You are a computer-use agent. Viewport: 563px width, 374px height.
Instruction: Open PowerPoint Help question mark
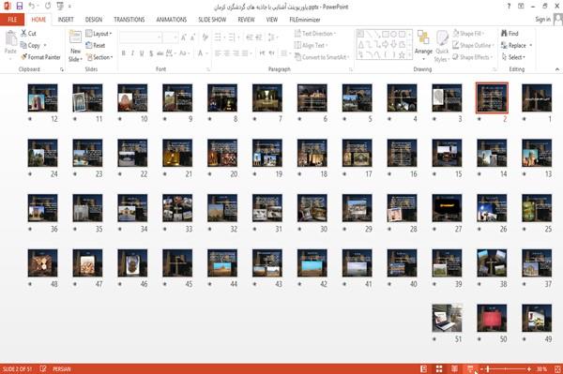(509, 7)
